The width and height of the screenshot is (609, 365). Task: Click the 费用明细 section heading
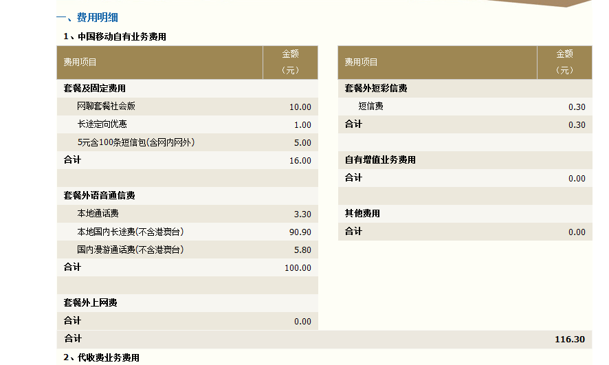click(97, 17)
